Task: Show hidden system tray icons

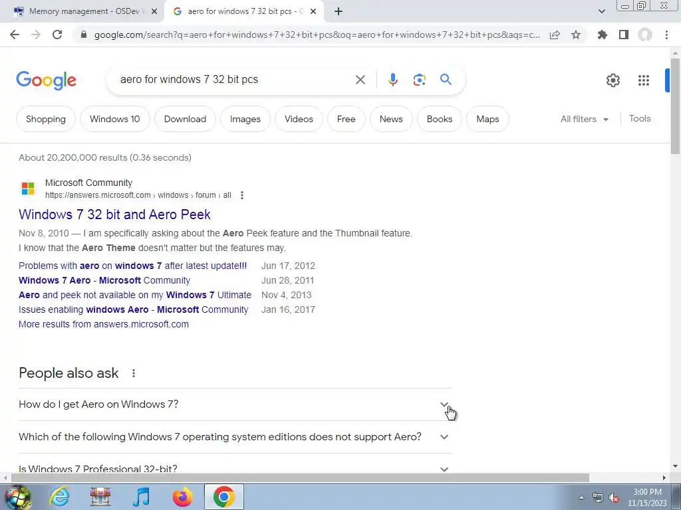Action: [x=581, y=497]
